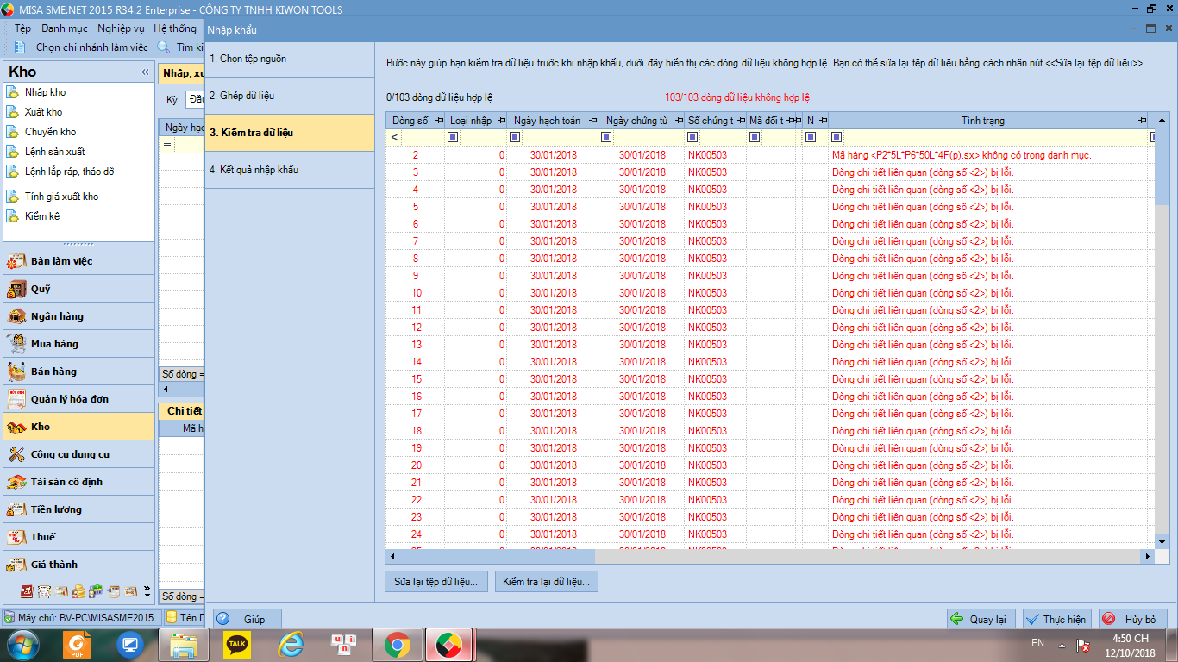The width and height of the screenshot is (1178, 662).
Task: Open filter operator for Số chứng từ column
Action: coord(692,137)
